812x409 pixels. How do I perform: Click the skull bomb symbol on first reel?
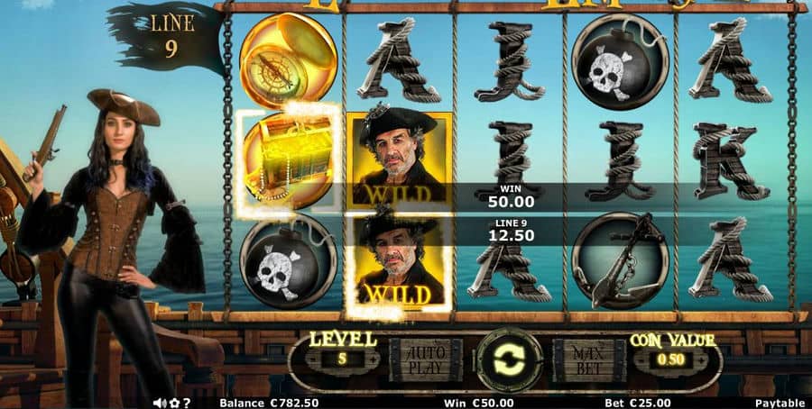click(x=288, y=263)
